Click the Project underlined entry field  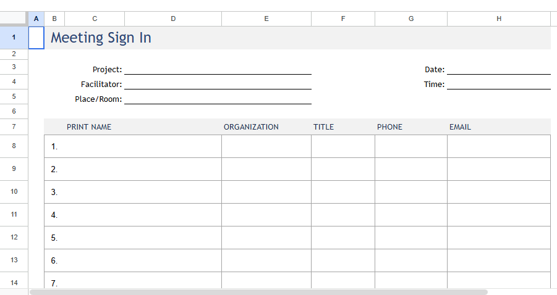coord(218,67)
